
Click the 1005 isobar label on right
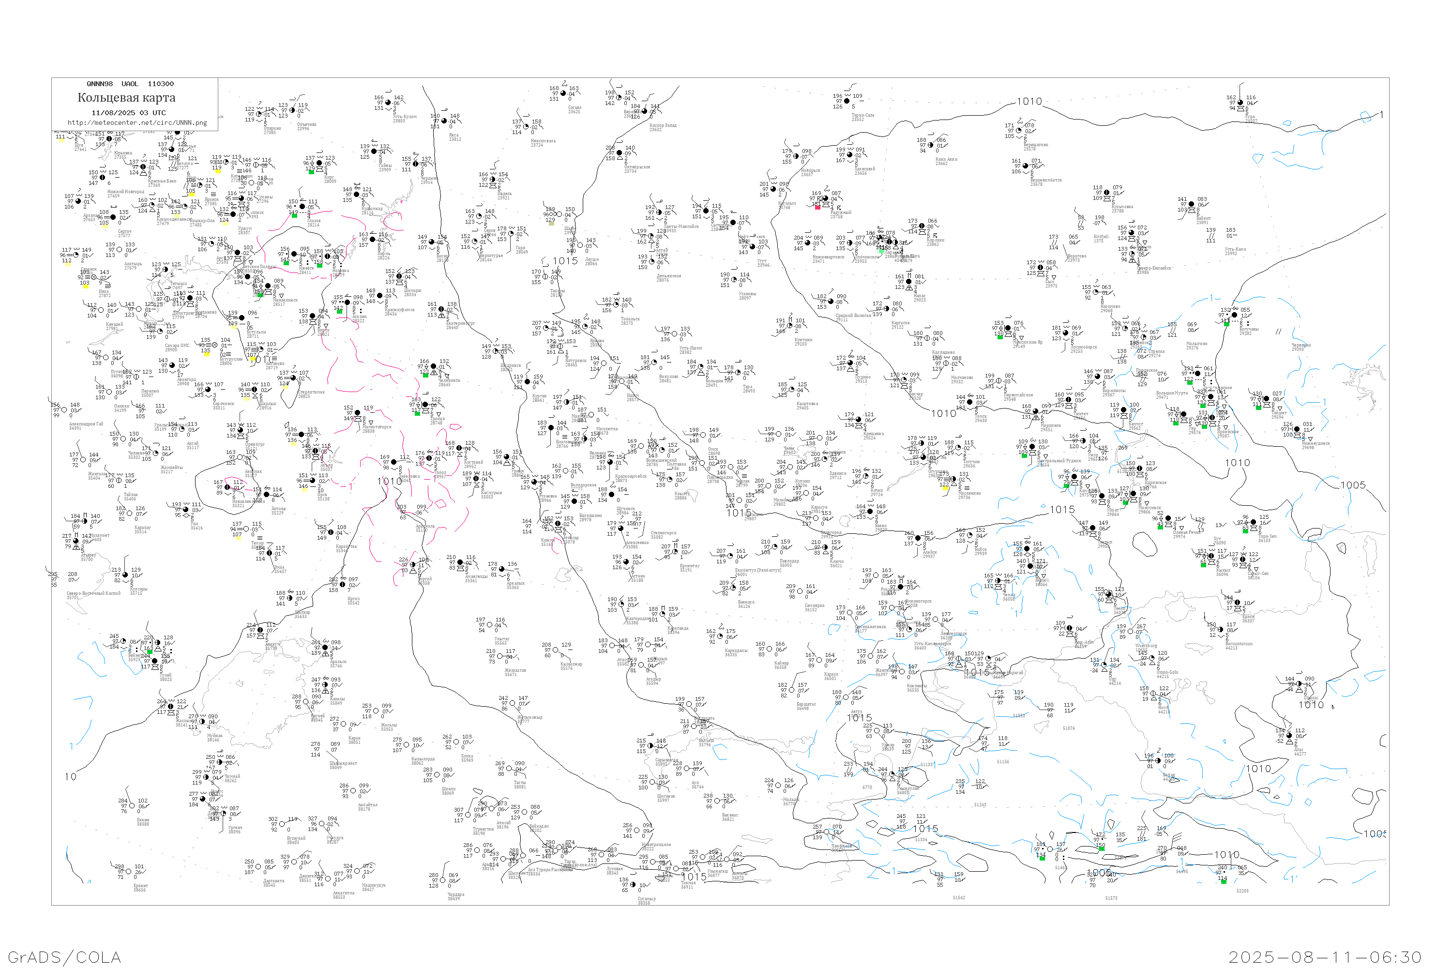(1353, 485)
